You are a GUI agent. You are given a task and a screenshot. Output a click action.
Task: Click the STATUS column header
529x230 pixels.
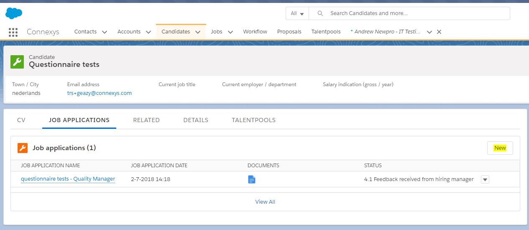tap(373, 166)
